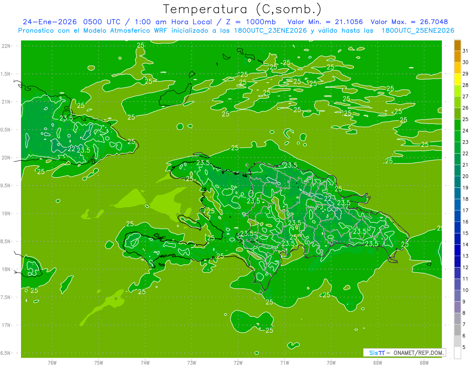Image resolution: width=476 pixels, height=368 pixels.
Task: Click the '76W' longitude axis label
Action: 52,362
